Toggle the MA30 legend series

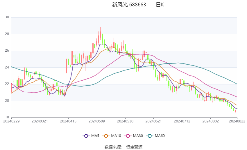click(134, 136)
